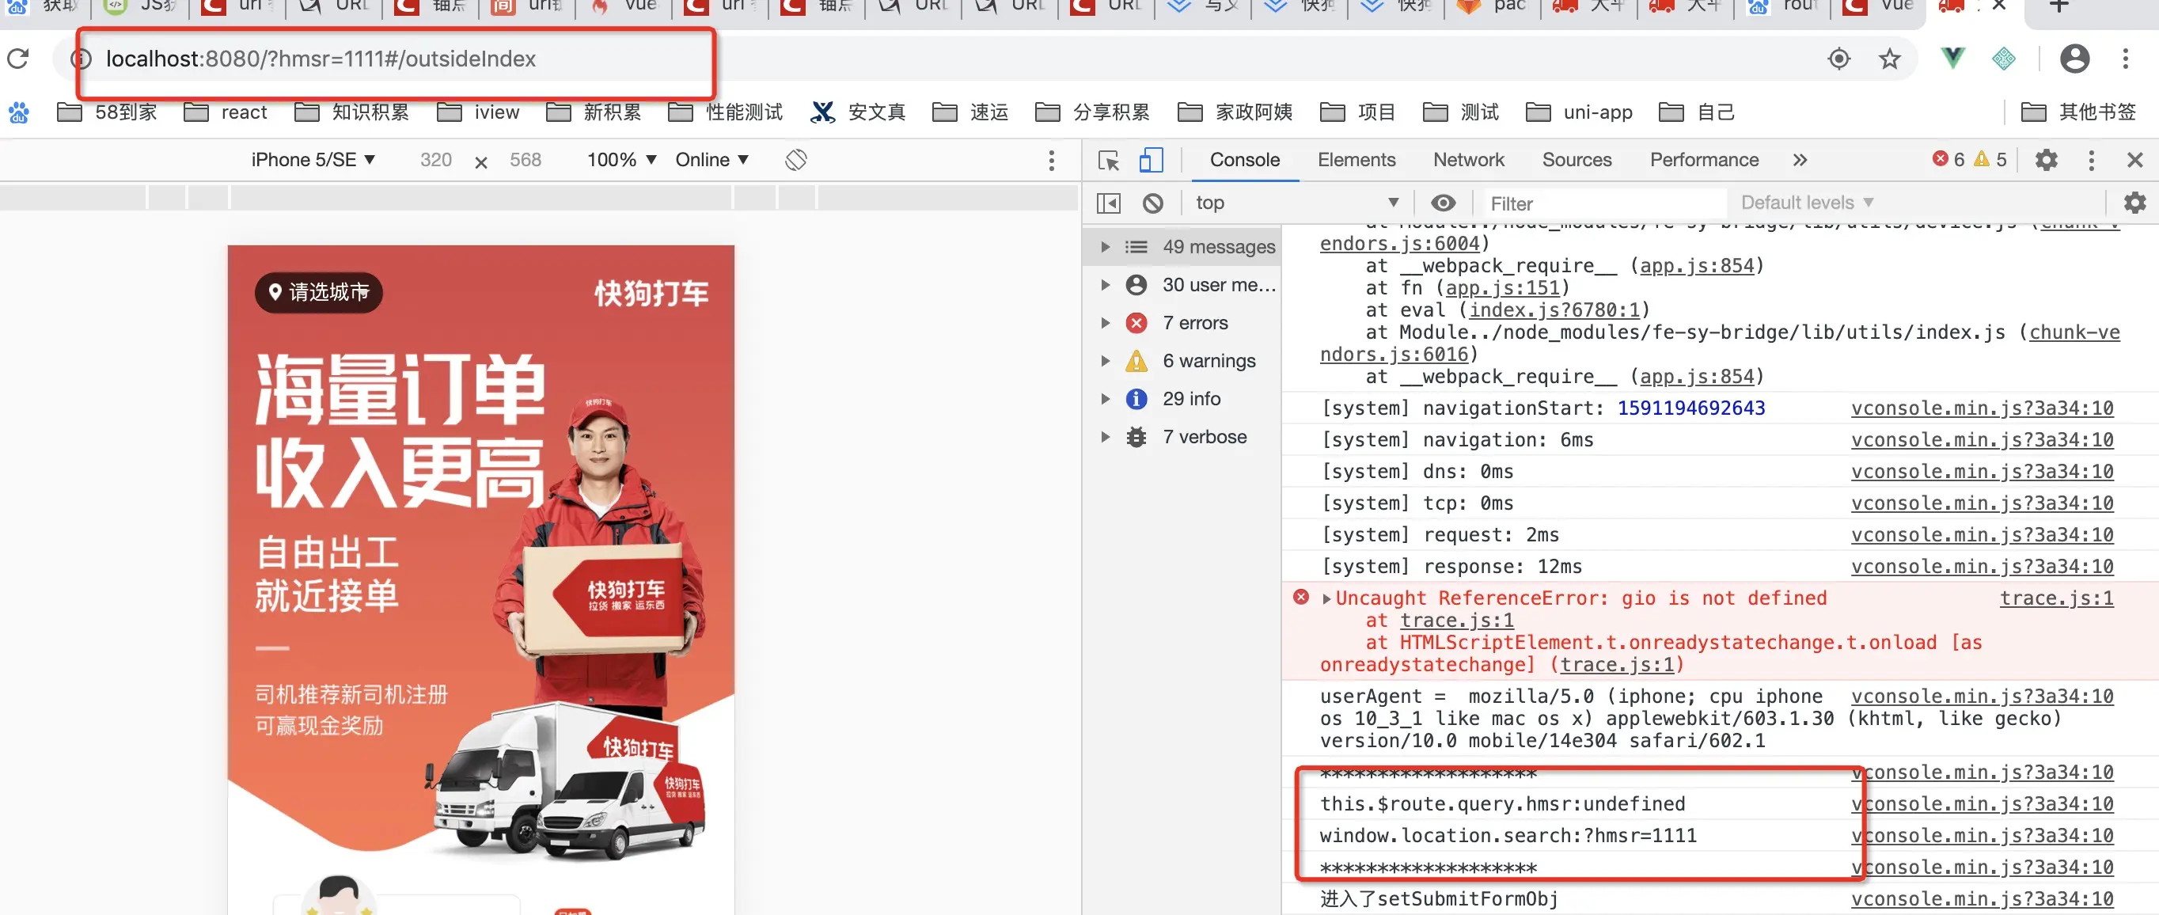Open the Default levels dropdown

1806,203
